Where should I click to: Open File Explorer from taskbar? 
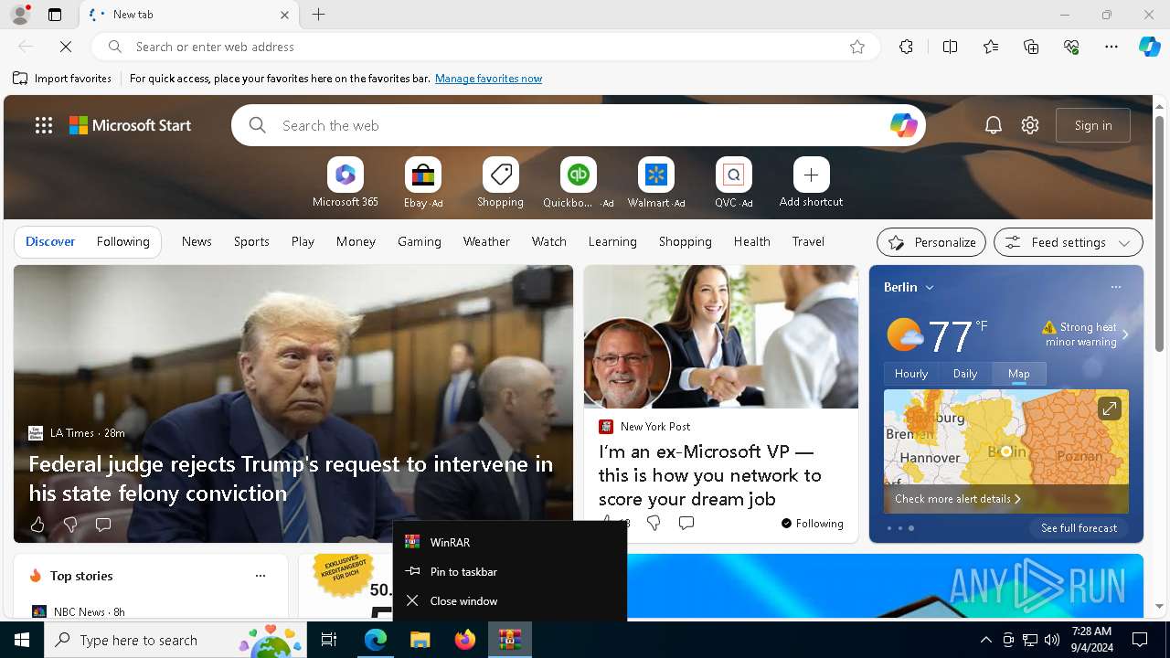[420, 640]
